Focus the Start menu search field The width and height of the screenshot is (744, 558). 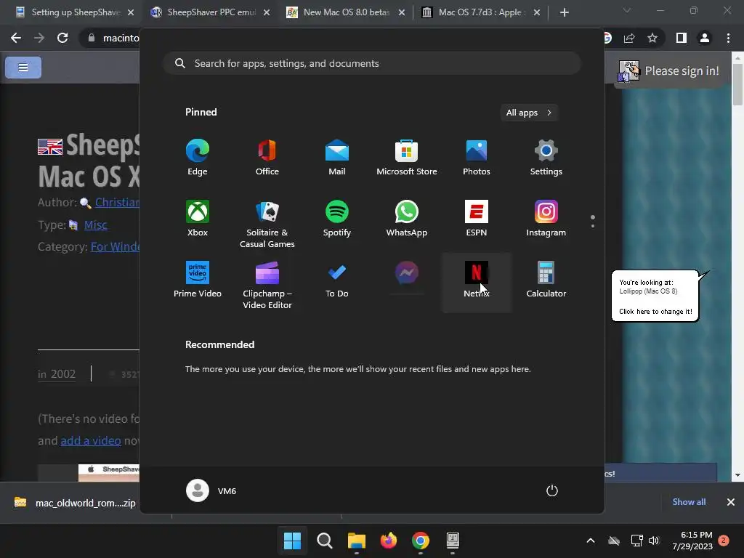372,63
